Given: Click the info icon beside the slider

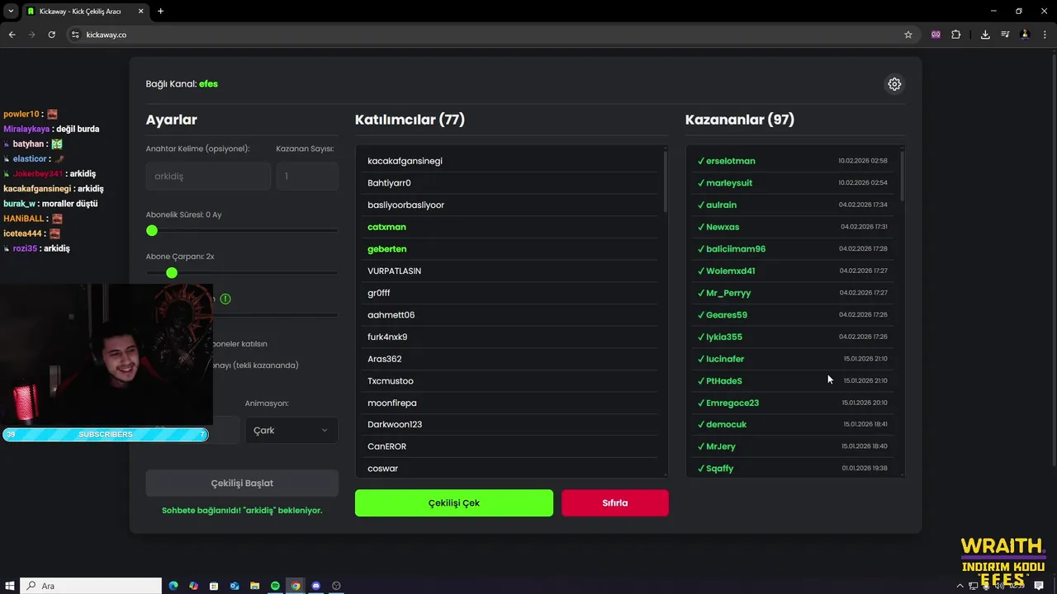Looking at the screenshot, I should coord(225,299).
